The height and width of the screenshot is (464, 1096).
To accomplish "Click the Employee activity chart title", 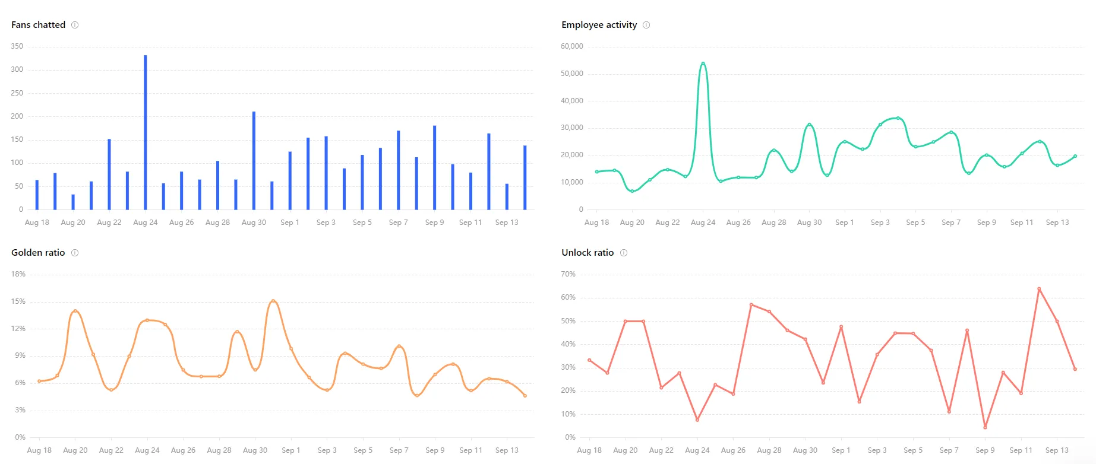I will (x=599, y=25).
